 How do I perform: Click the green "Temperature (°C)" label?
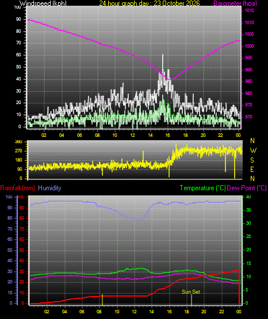click(x=202, y=188)
